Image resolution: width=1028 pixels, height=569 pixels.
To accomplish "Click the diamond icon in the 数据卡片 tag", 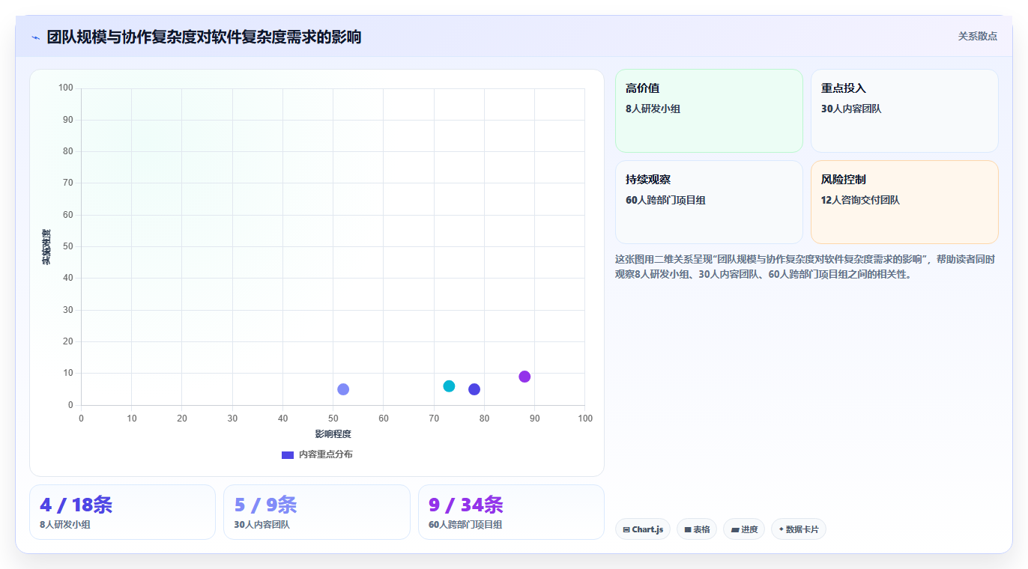I will [x=781, y=529].
